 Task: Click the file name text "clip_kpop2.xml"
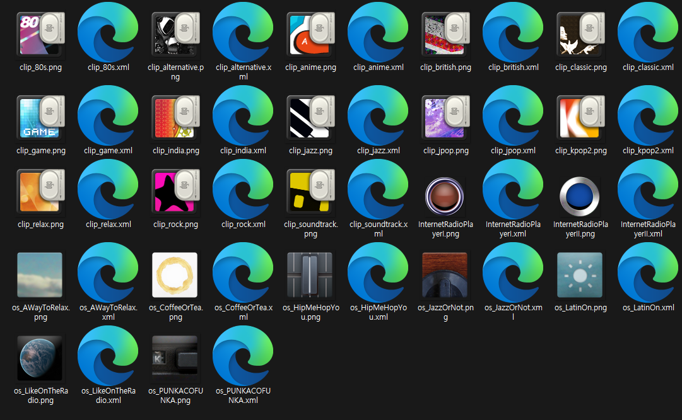pos(648,151)
